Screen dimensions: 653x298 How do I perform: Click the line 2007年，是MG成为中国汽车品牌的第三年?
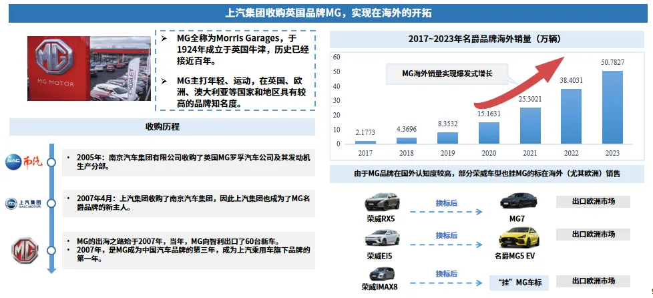[194, 255]
